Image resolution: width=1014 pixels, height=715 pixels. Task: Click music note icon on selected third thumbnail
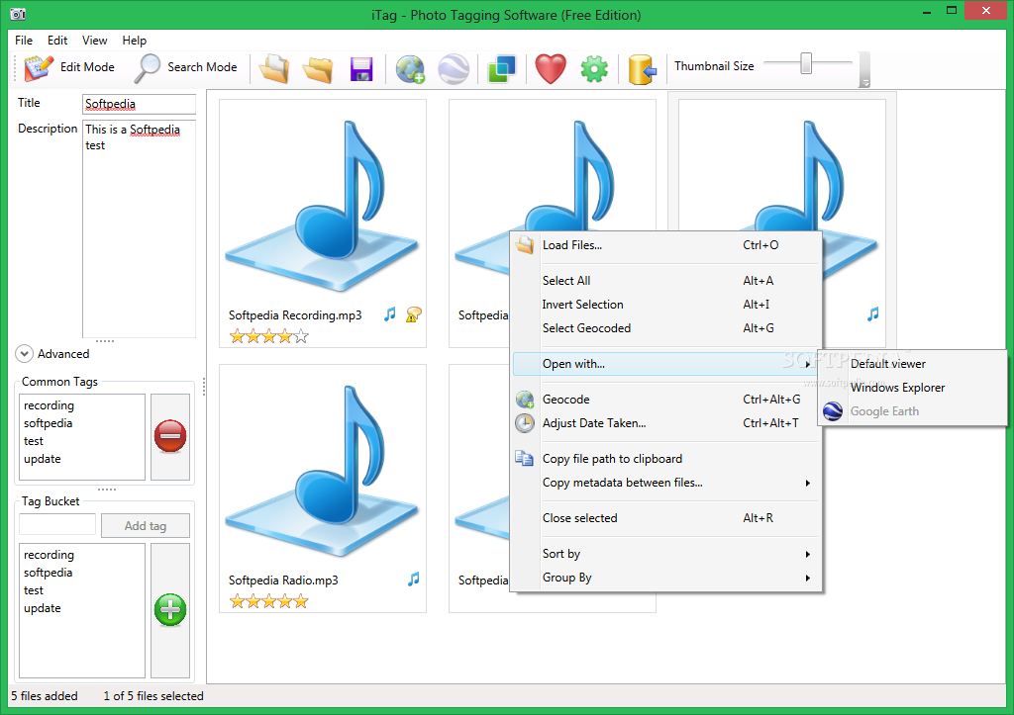[873, 314]
